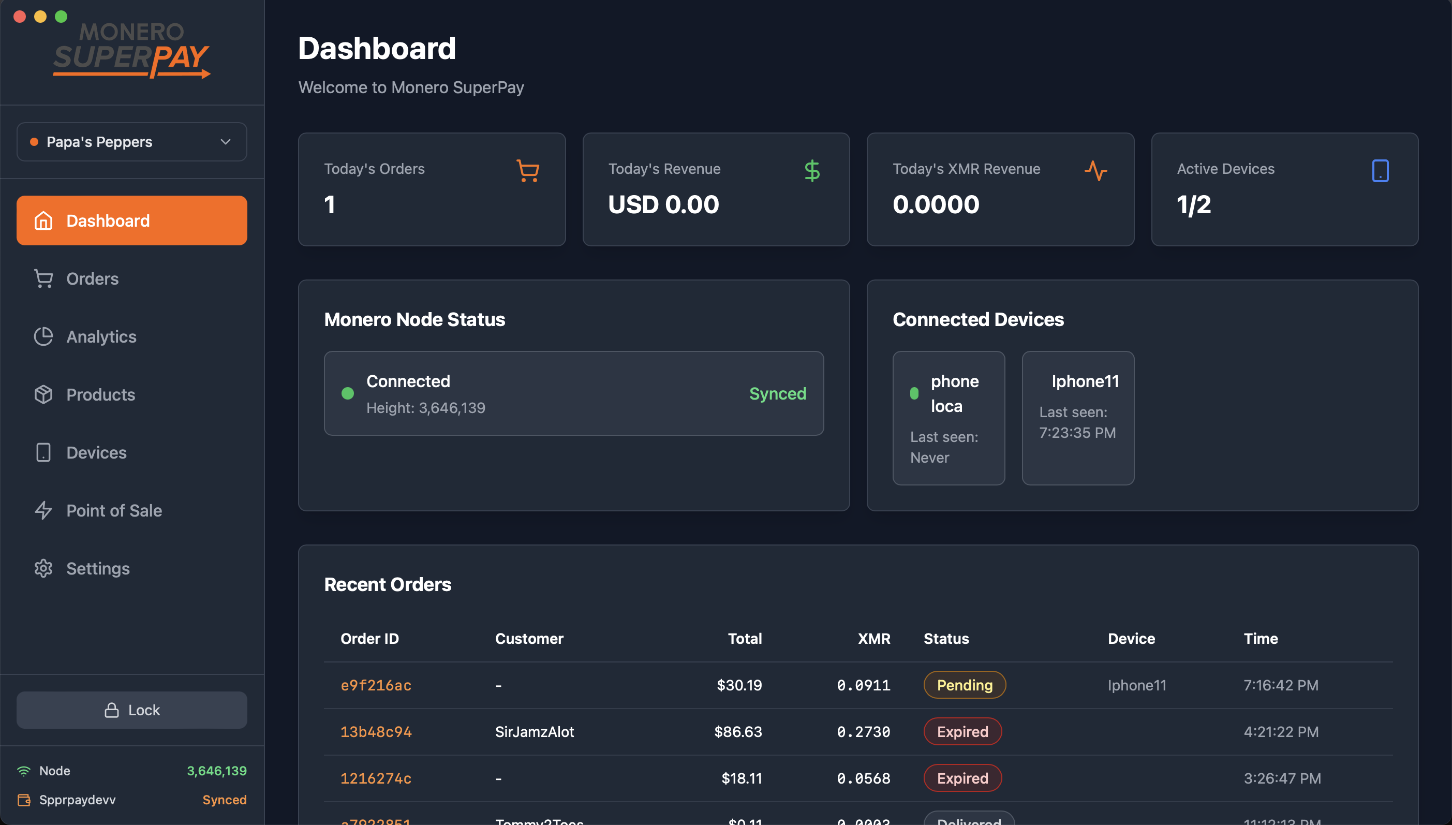Click the Synced node sync status
This screenshot has height=825, width=1452.
[777, 393]
